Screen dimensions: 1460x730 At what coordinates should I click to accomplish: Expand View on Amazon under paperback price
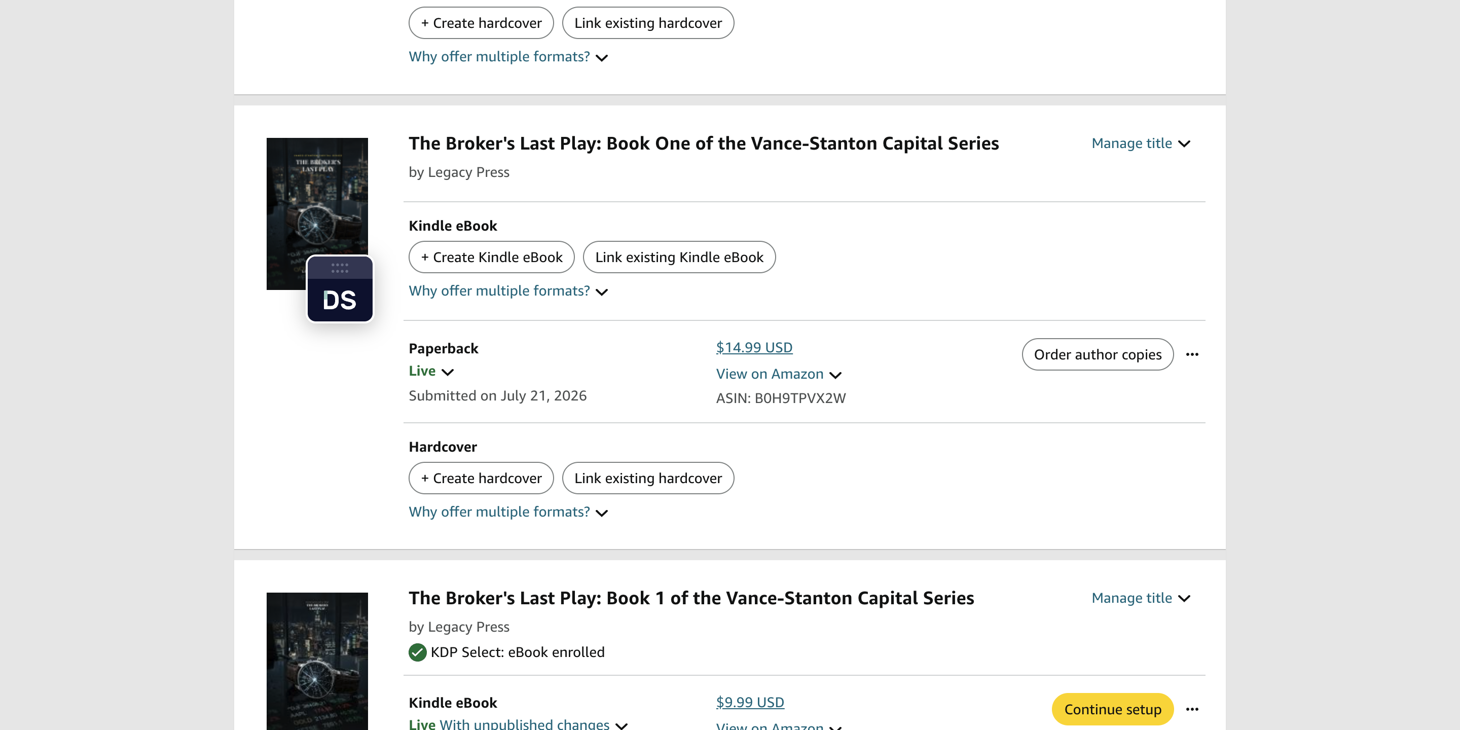[x=779, y=374]
